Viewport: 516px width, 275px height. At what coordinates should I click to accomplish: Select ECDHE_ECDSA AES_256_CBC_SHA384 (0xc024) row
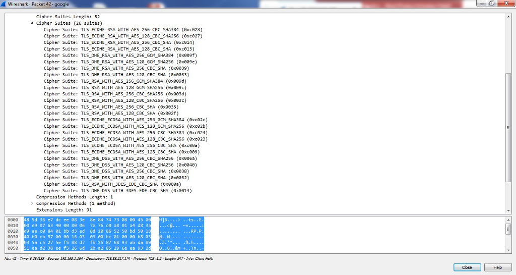[125, 132]
